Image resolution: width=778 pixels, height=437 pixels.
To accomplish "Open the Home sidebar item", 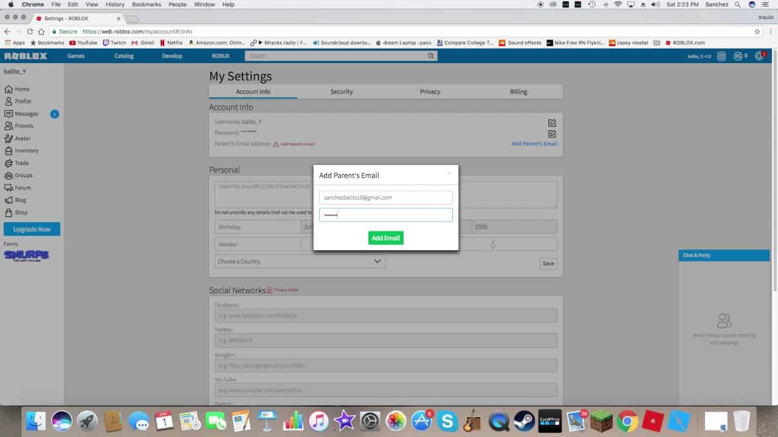I will point(17,89).
